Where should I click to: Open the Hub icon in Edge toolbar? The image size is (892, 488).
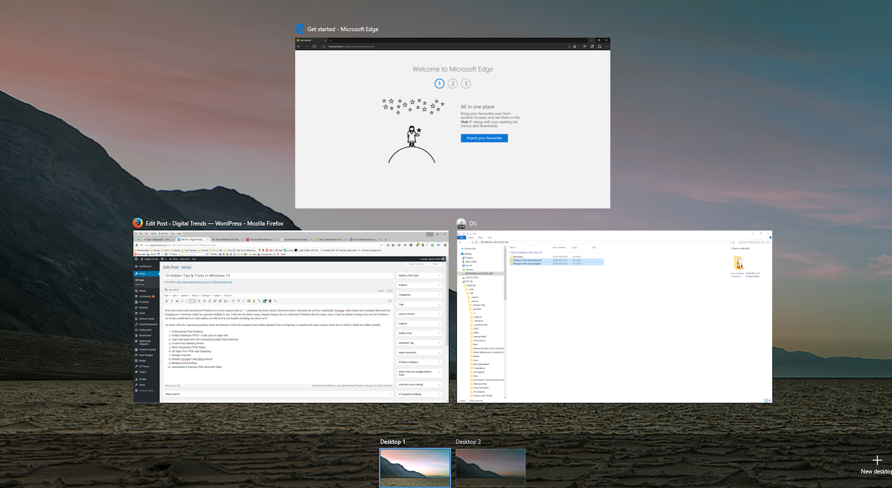(x=585, y=46)
